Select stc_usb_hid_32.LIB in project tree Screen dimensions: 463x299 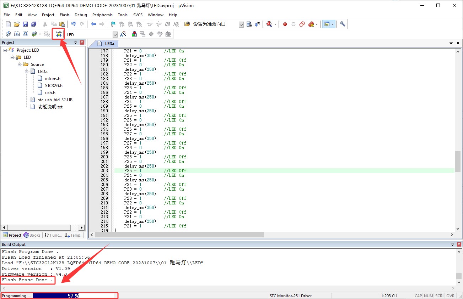pyautogui.click(x=55, y=100)
